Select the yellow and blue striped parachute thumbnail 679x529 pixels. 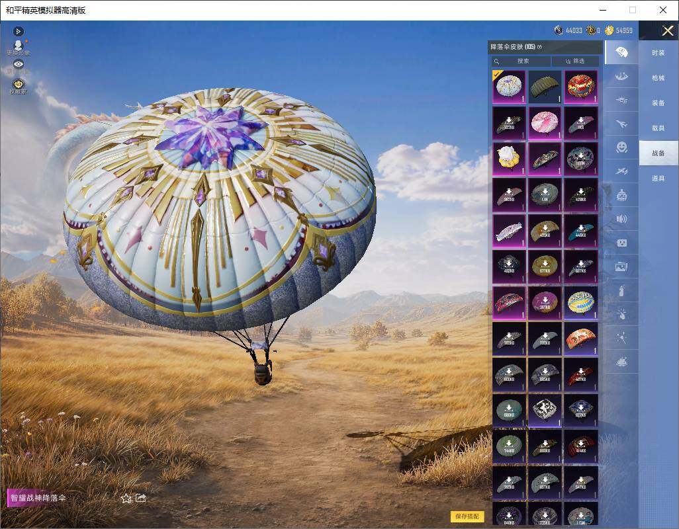coord(580,302)
